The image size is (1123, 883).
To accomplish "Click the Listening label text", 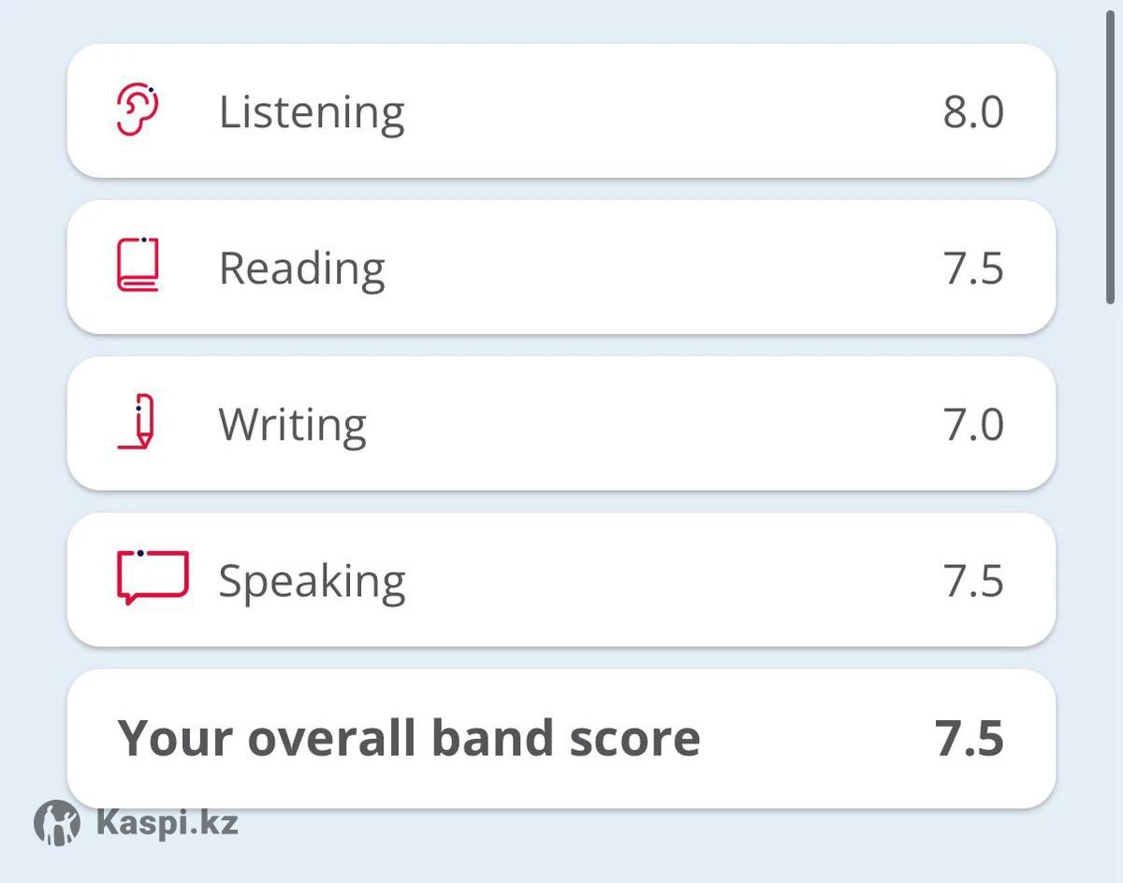I will [312, 112].
